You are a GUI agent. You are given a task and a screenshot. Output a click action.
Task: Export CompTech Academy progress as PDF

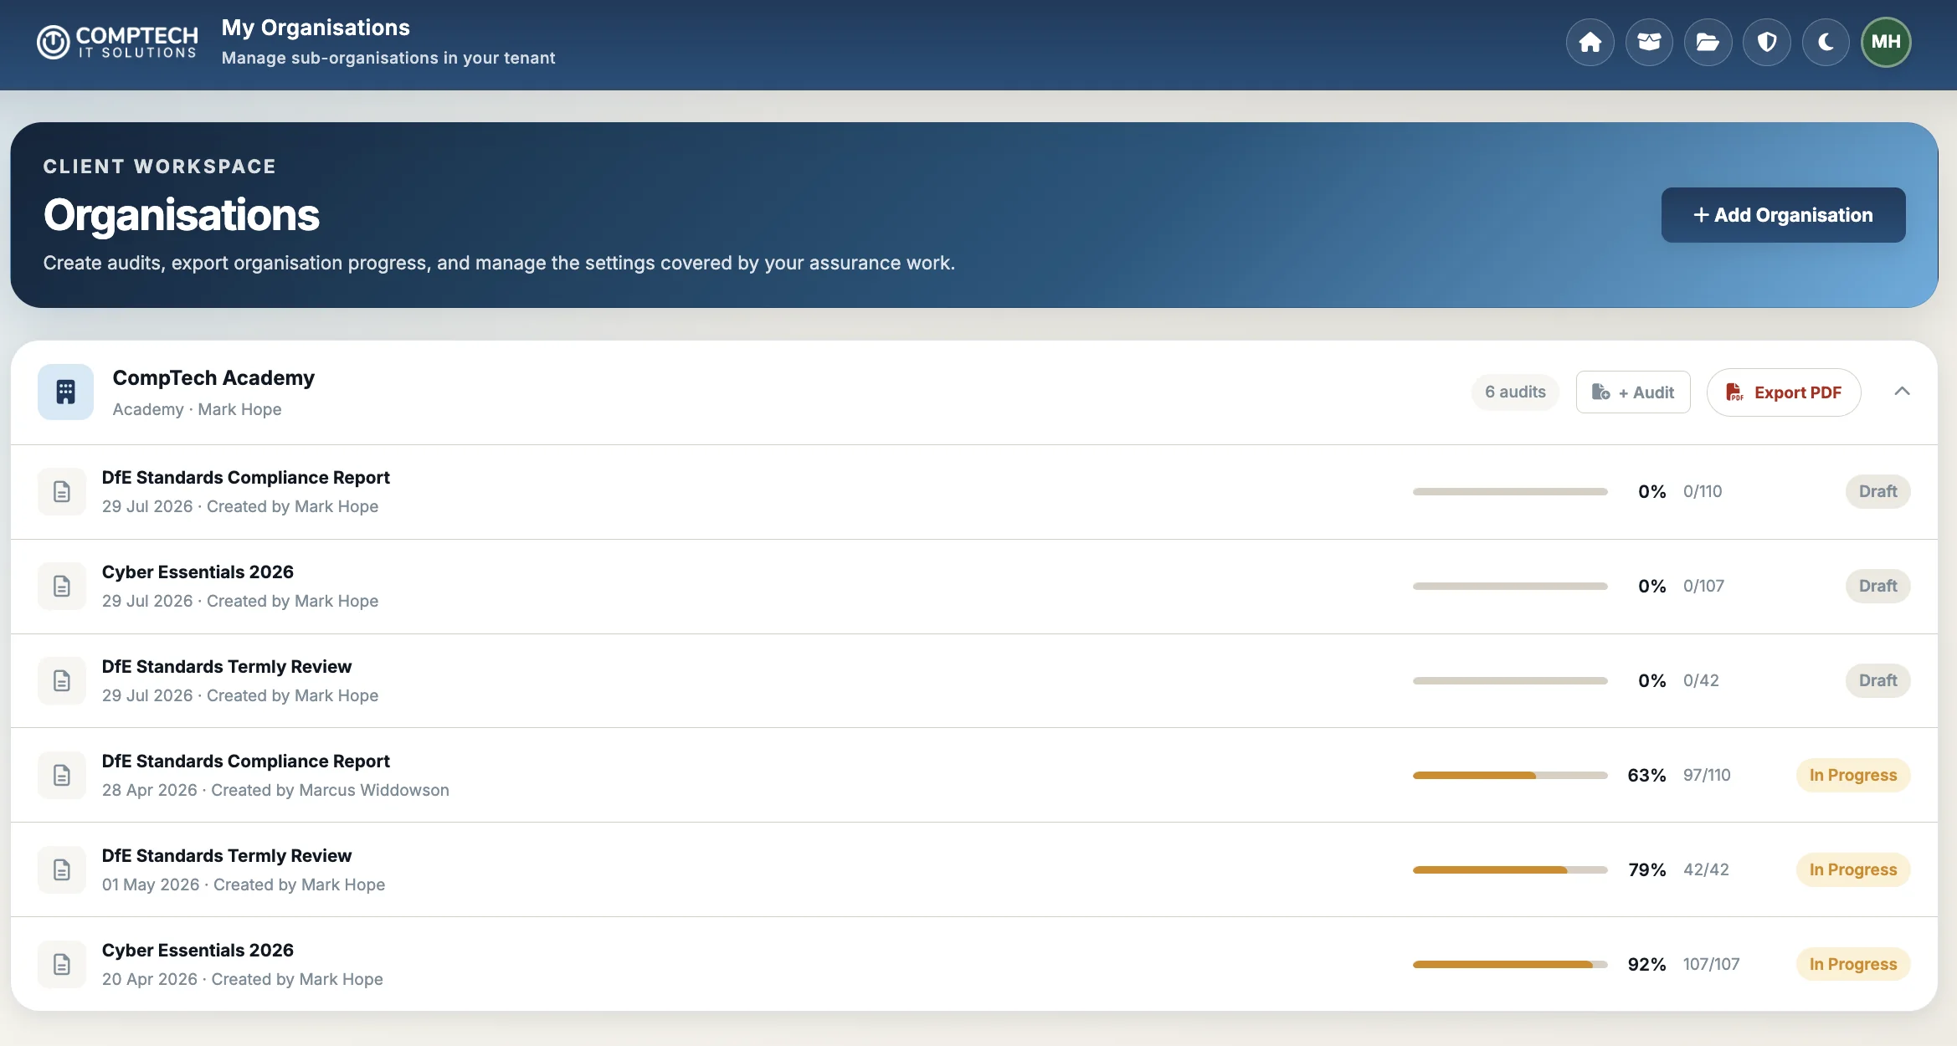[1784, 392]
